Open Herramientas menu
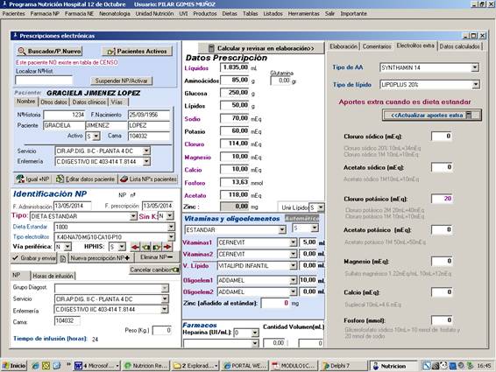The width and height of the screenshot is (496, 372). pos(304,14)
